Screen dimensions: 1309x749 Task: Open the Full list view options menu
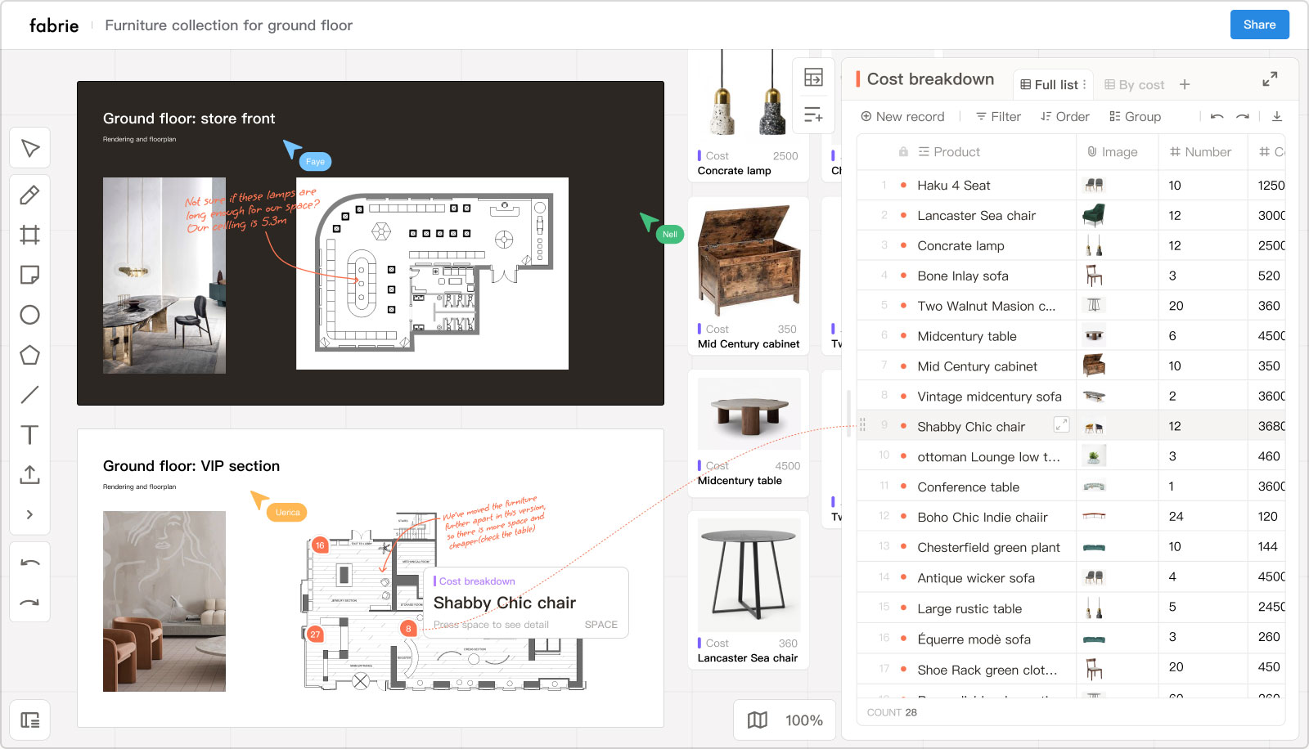[x=1085, y=85]
